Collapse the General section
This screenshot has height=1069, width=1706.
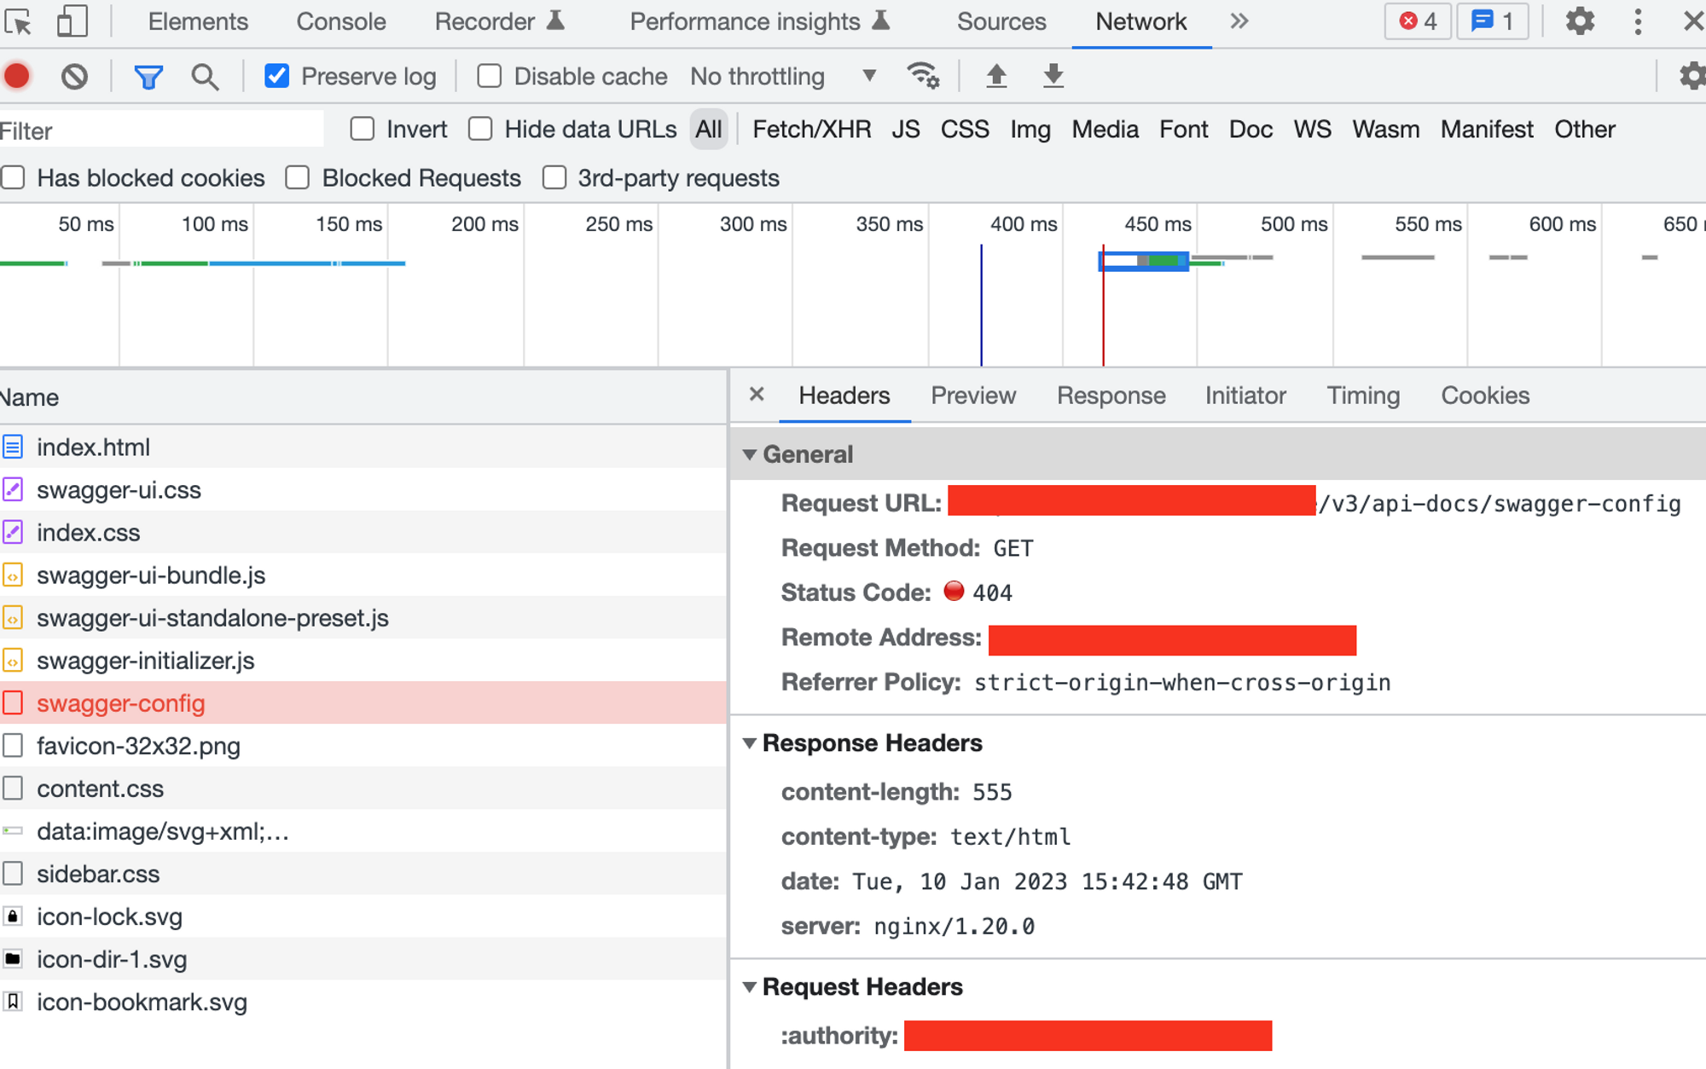[750, 454]
